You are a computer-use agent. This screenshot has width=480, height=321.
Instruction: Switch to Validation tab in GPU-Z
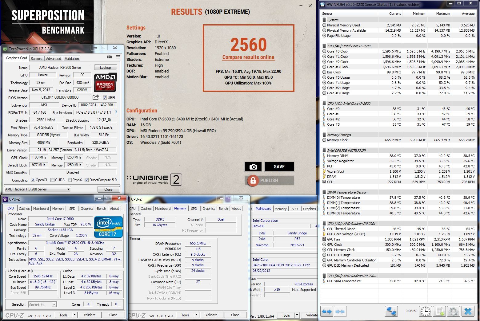click(x=72, y=58)
